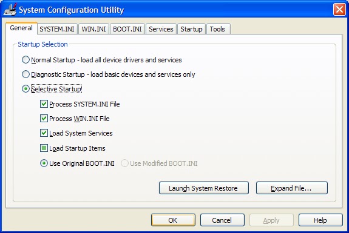Click the System Configuration Utility title icon
The image size is (349, 233).
tap(10, 9)
